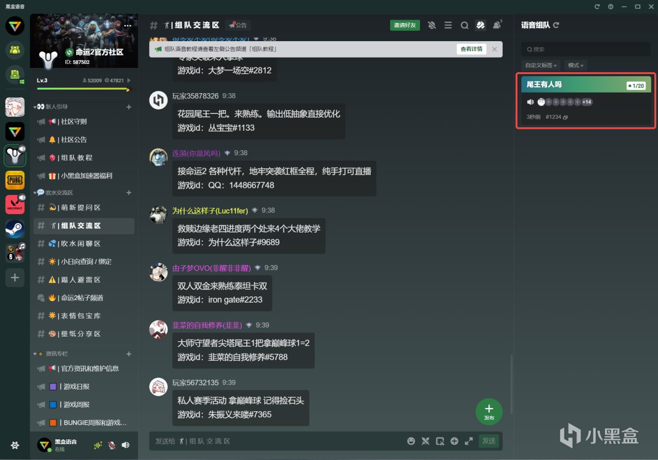Open the 小黑盒加速器福利 channel

pyautogui.click(x=84, y=175)
